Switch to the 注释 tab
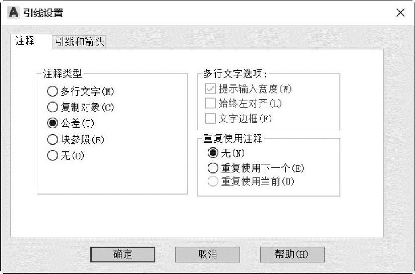The height and width of the screenshot is (274, 415). click(25, 41)
